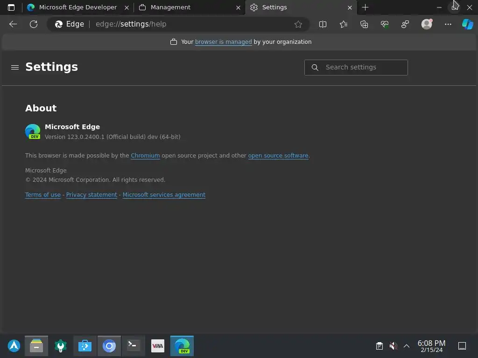Image resolution: width=478 pixels, height=358 pixels.
Task: Open the Chromium link
Action: [x=145, y=156]
